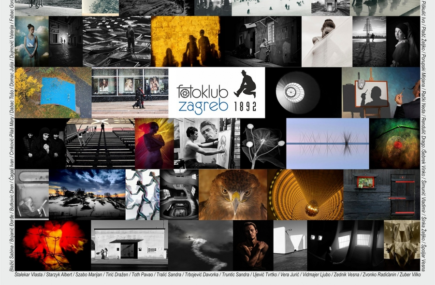435x285 pixels.
Task: Click the name "Zednik Vesna"
Action: (x=347, y=275)
